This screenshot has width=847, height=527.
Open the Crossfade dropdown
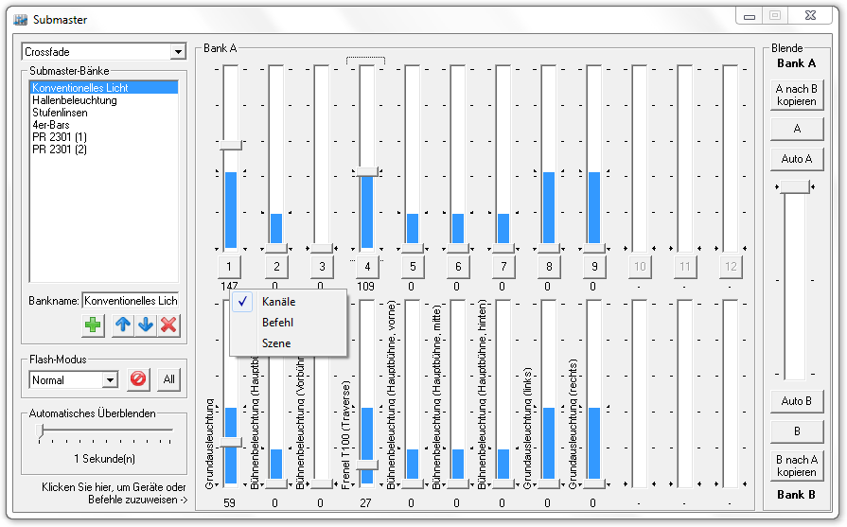pos(178,52)
